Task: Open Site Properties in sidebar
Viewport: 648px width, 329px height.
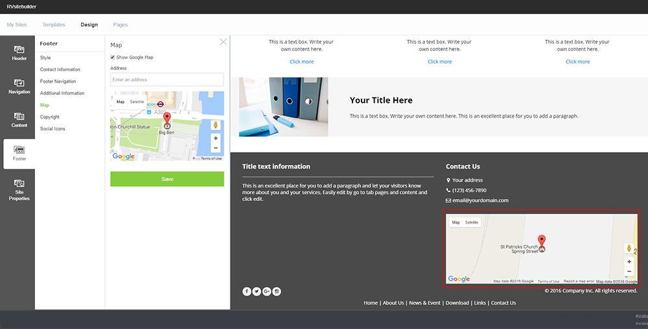Action: [19, 190]
